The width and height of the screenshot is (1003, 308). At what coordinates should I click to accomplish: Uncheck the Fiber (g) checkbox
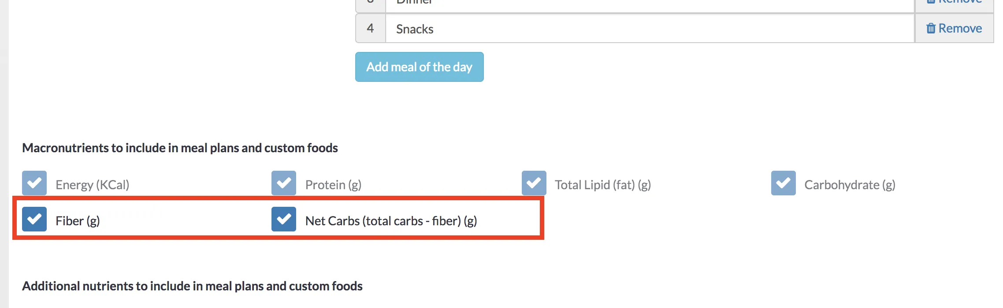pos(34,219)
